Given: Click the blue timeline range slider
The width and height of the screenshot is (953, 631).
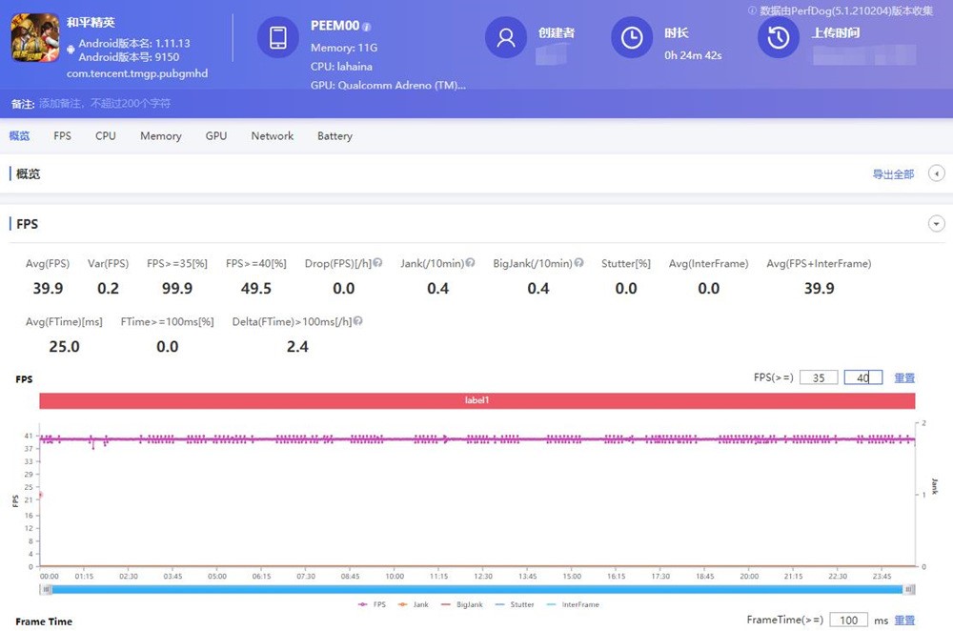Looking at the screenshot, I should [x=476, y=589].
